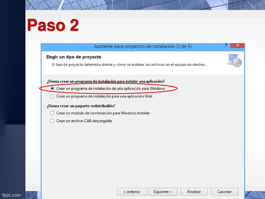Viewport: 265px width, 199px height.
Task: Click Finalizar to finish the wizard
Action: coord(194,192)
